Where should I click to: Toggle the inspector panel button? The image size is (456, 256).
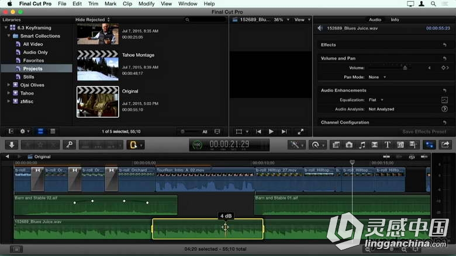click(x=430, y=145)
